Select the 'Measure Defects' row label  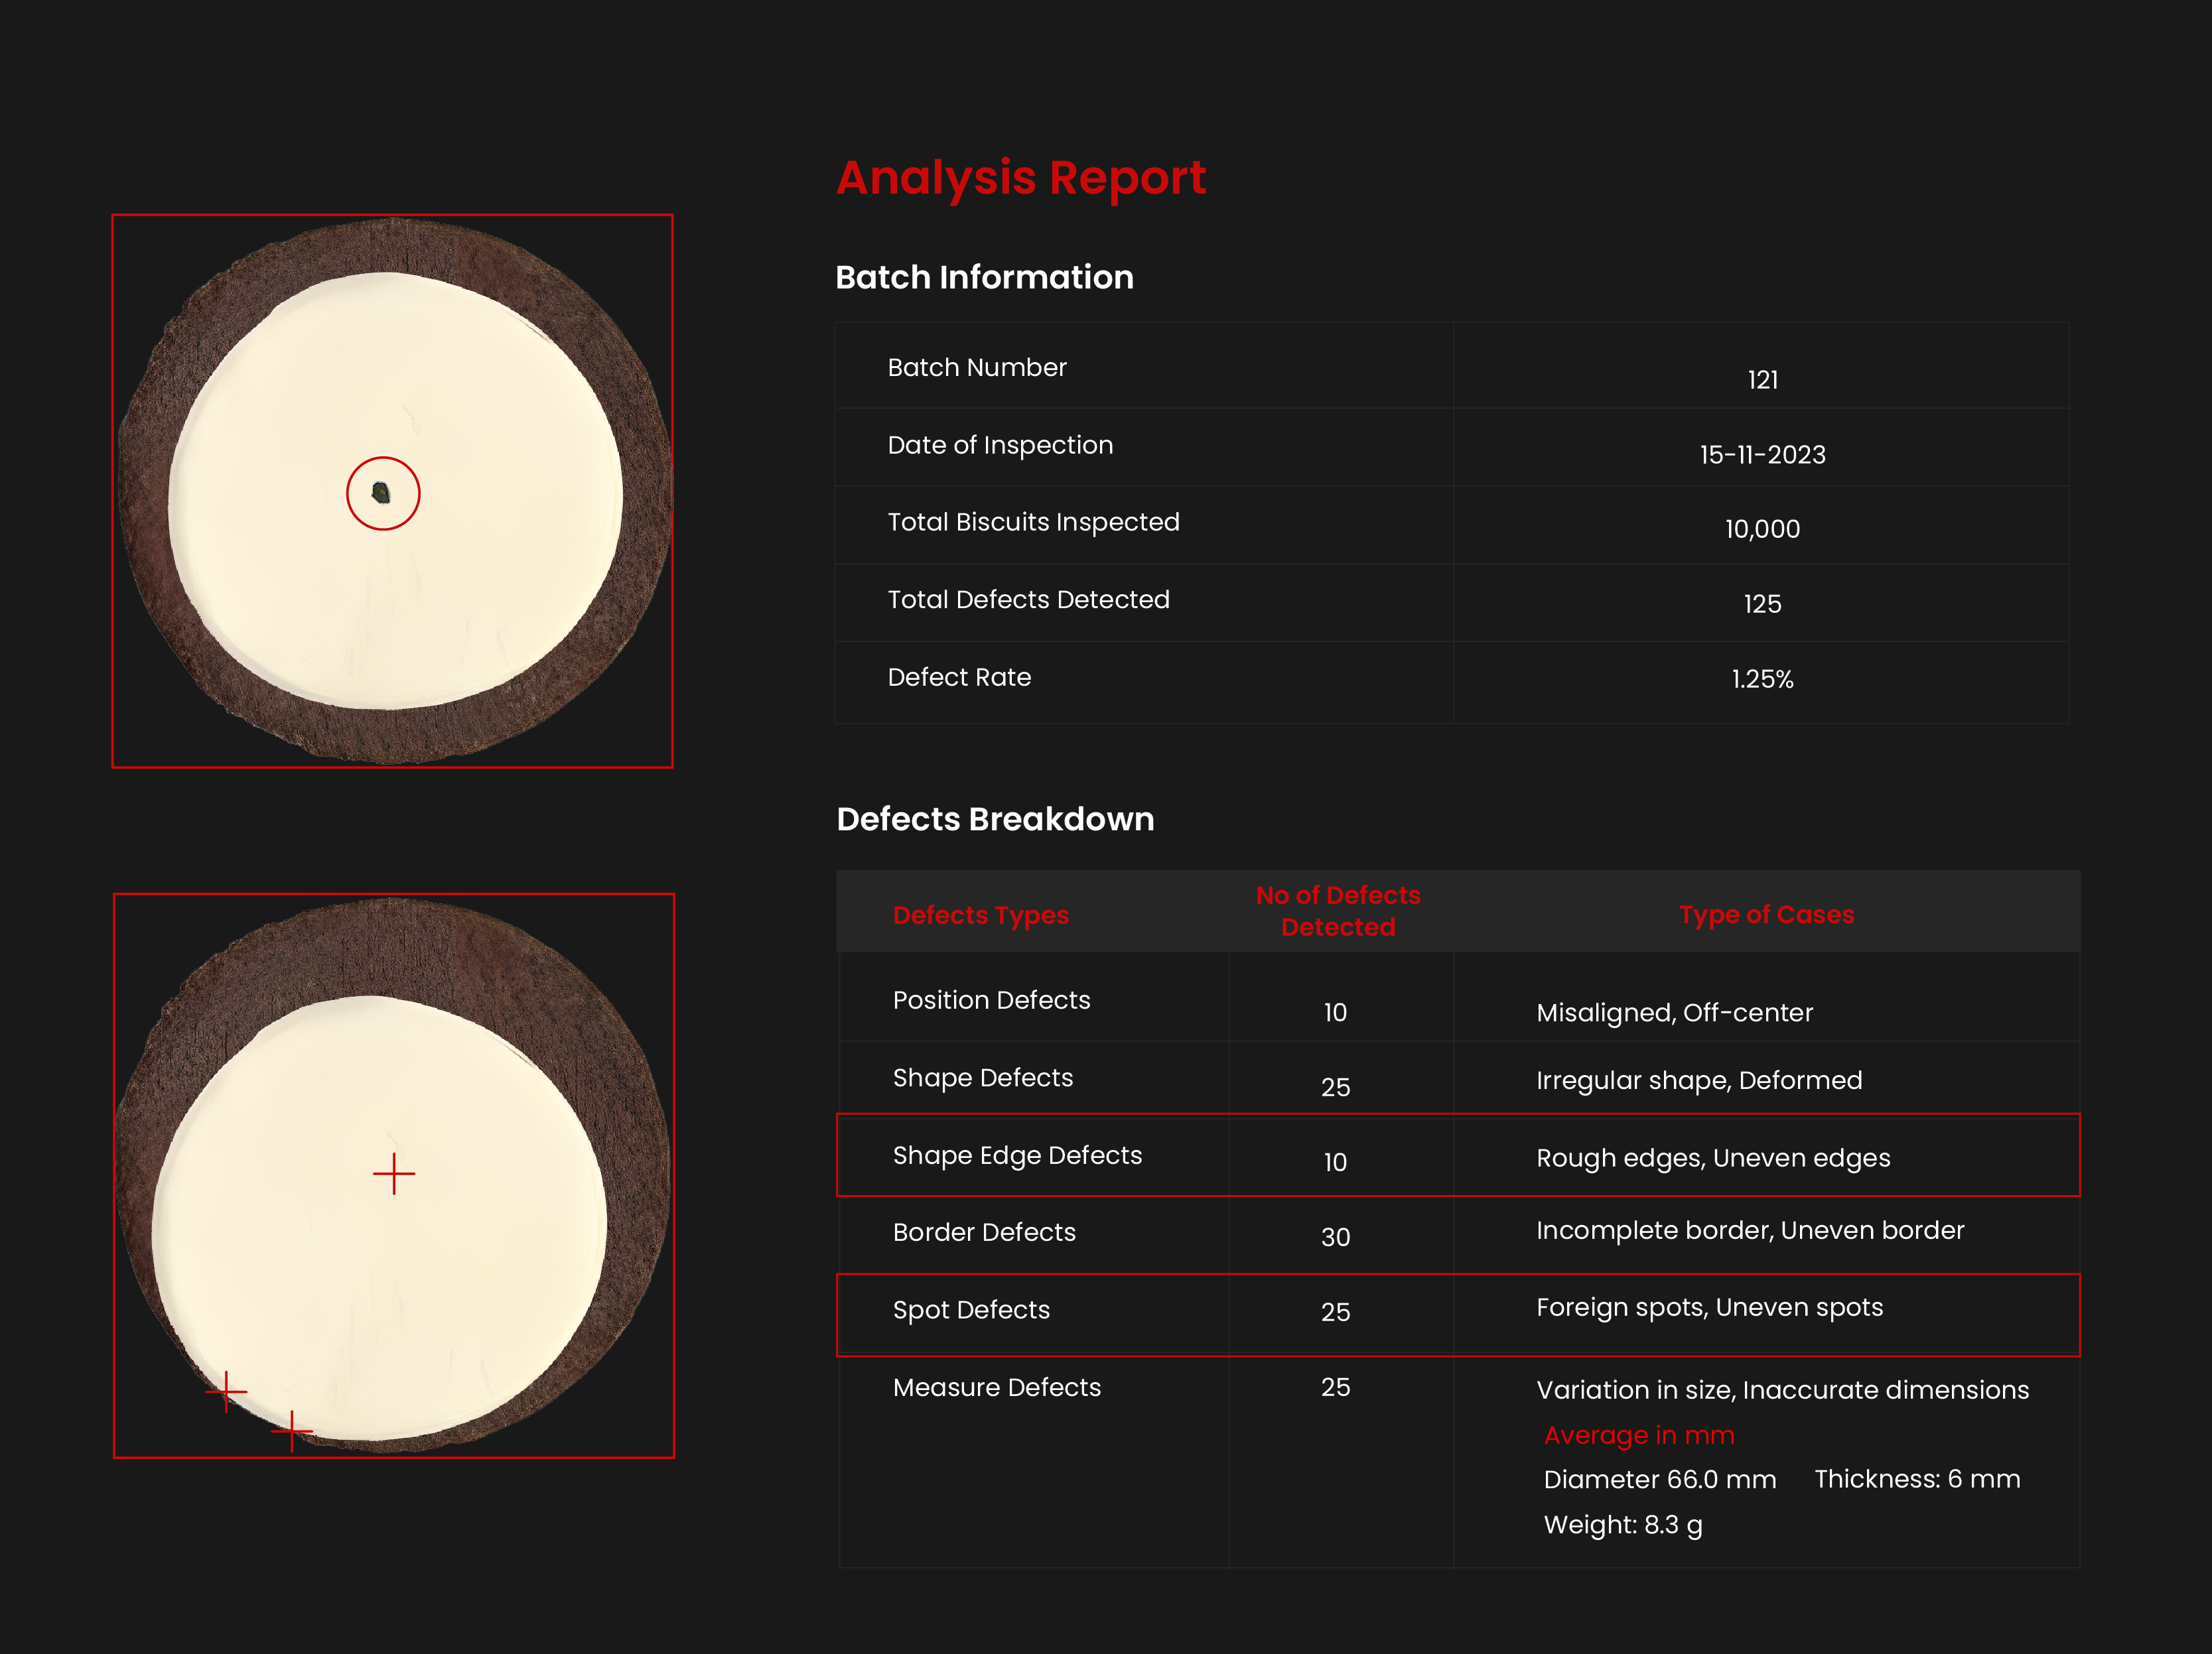tap(996, 1387)
